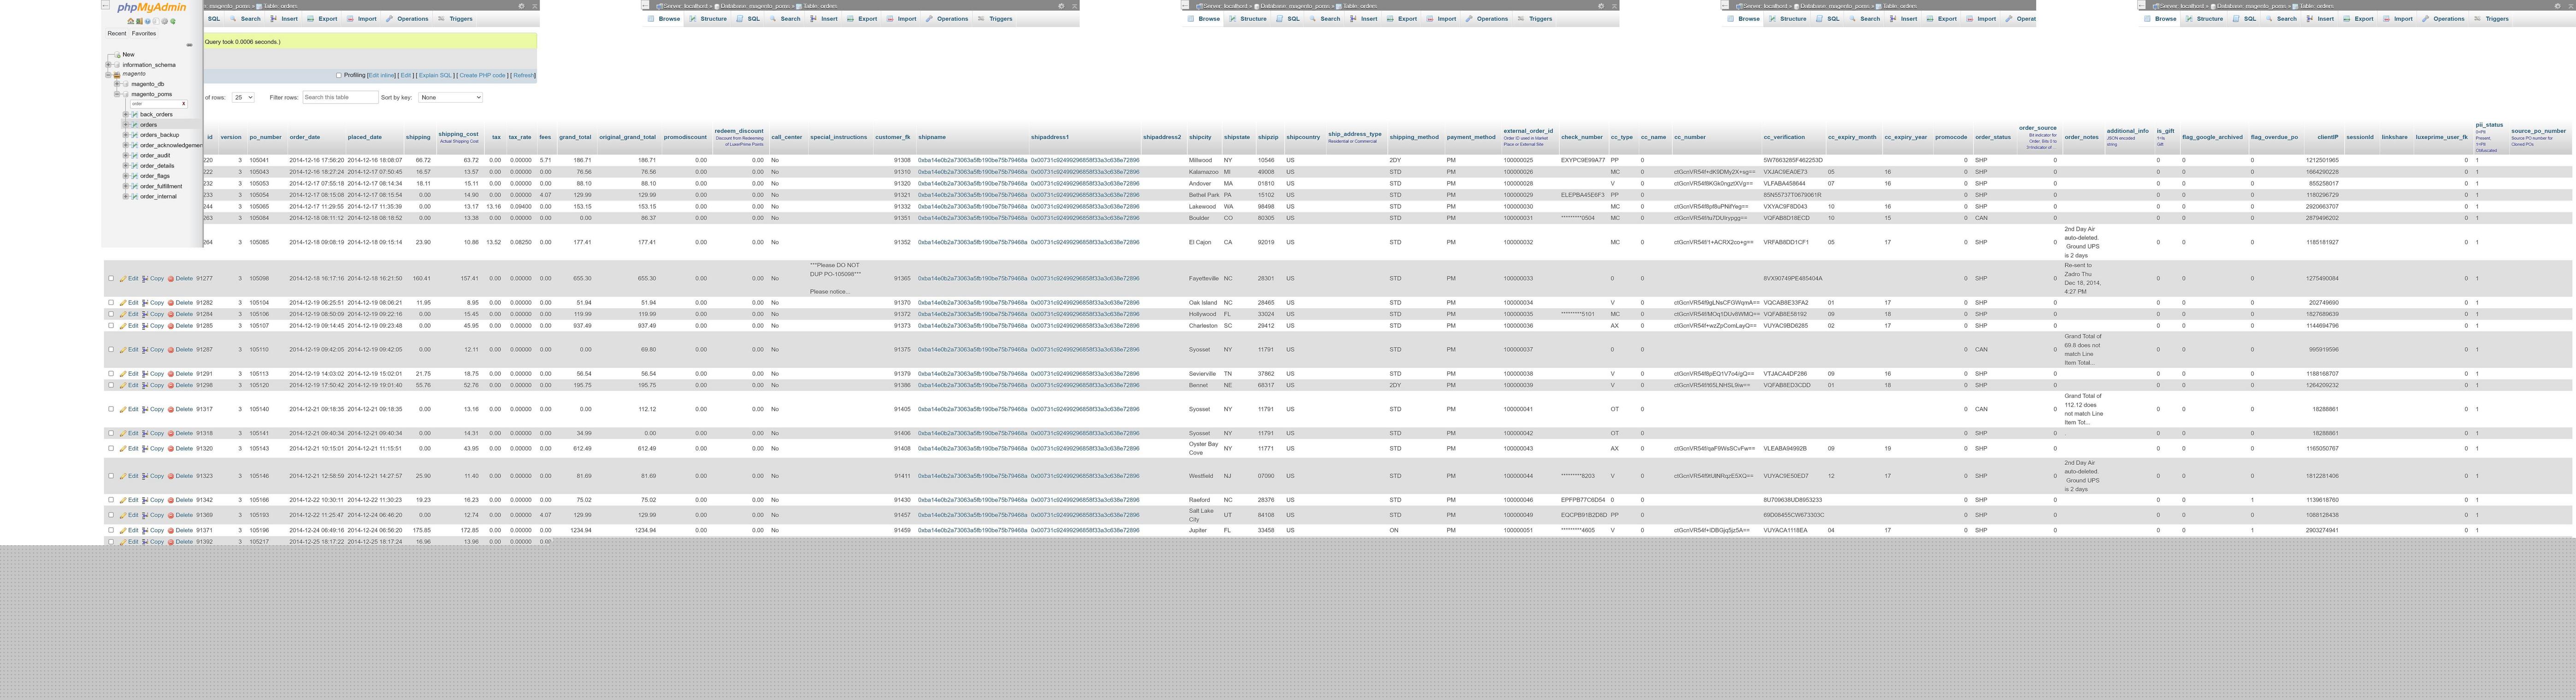Click the red Delete icon for row 91318
The height and width of the screenshot is (700, 2576).
171,433
